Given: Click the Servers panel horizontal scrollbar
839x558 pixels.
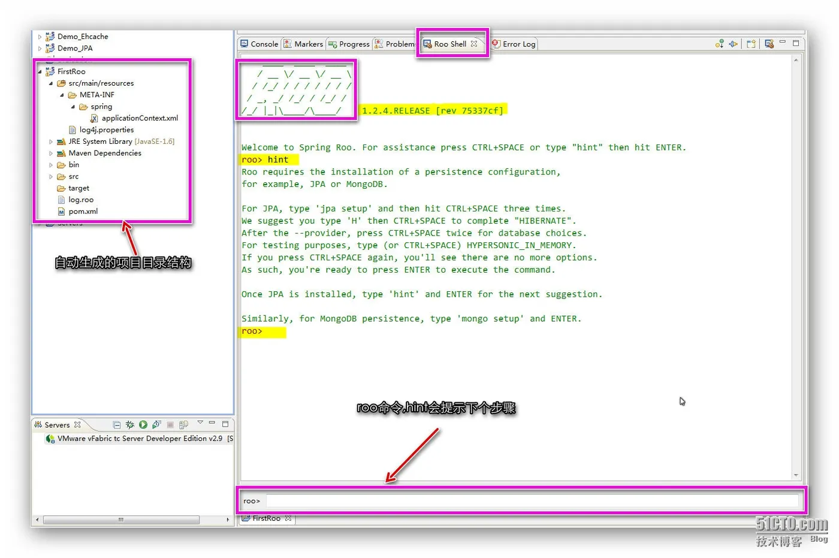Looking at the screenshot, I should tap(121, 520).
